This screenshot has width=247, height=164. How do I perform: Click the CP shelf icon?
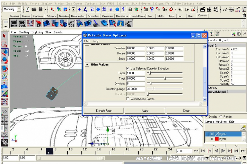[39, 23]
